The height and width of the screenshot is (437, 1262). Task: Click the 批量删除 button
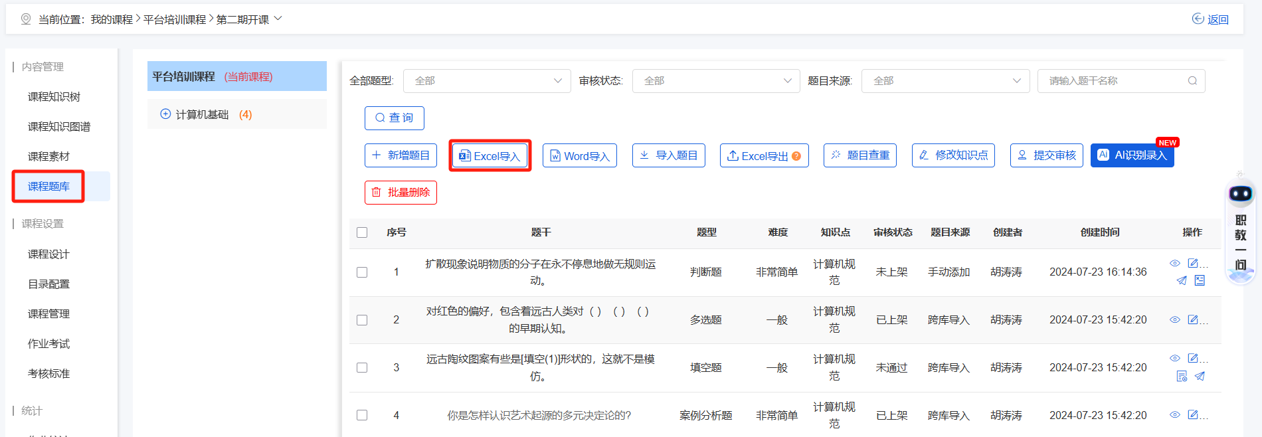point(401,193)
